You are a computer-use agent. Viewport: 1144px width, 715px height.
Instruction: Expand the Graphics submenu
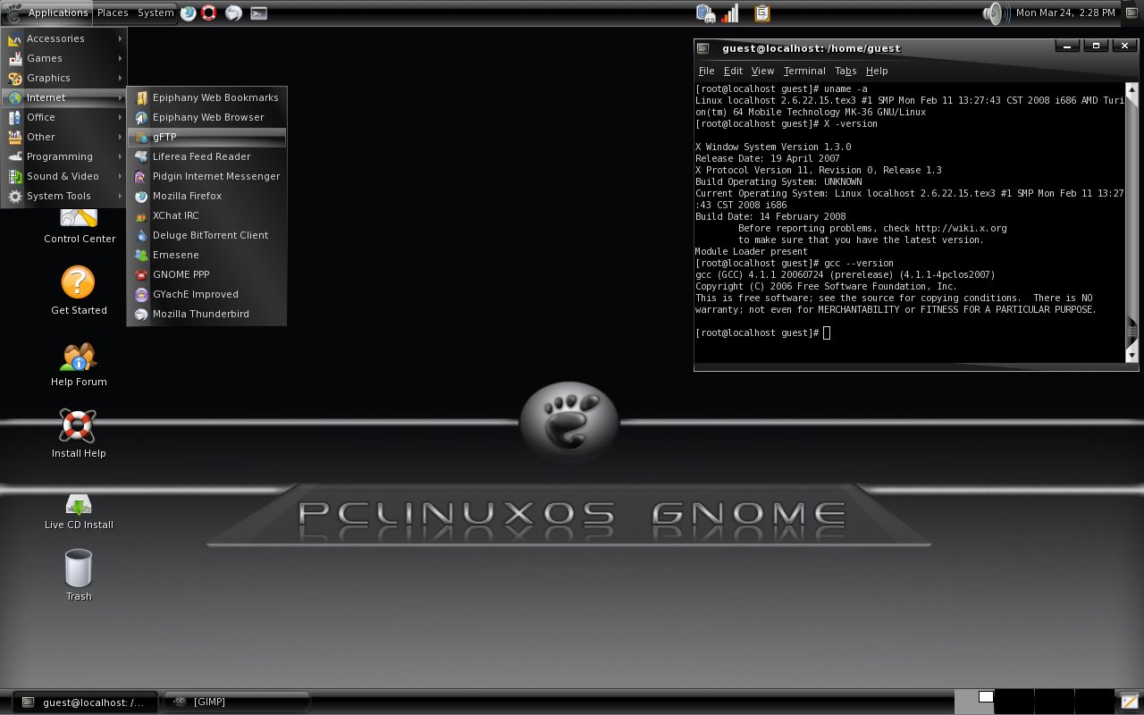click(x=64, y=78)
